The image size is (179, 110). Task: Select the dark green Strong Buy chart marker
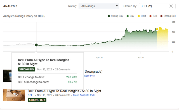pyautogui.click(x=36, y=45)
